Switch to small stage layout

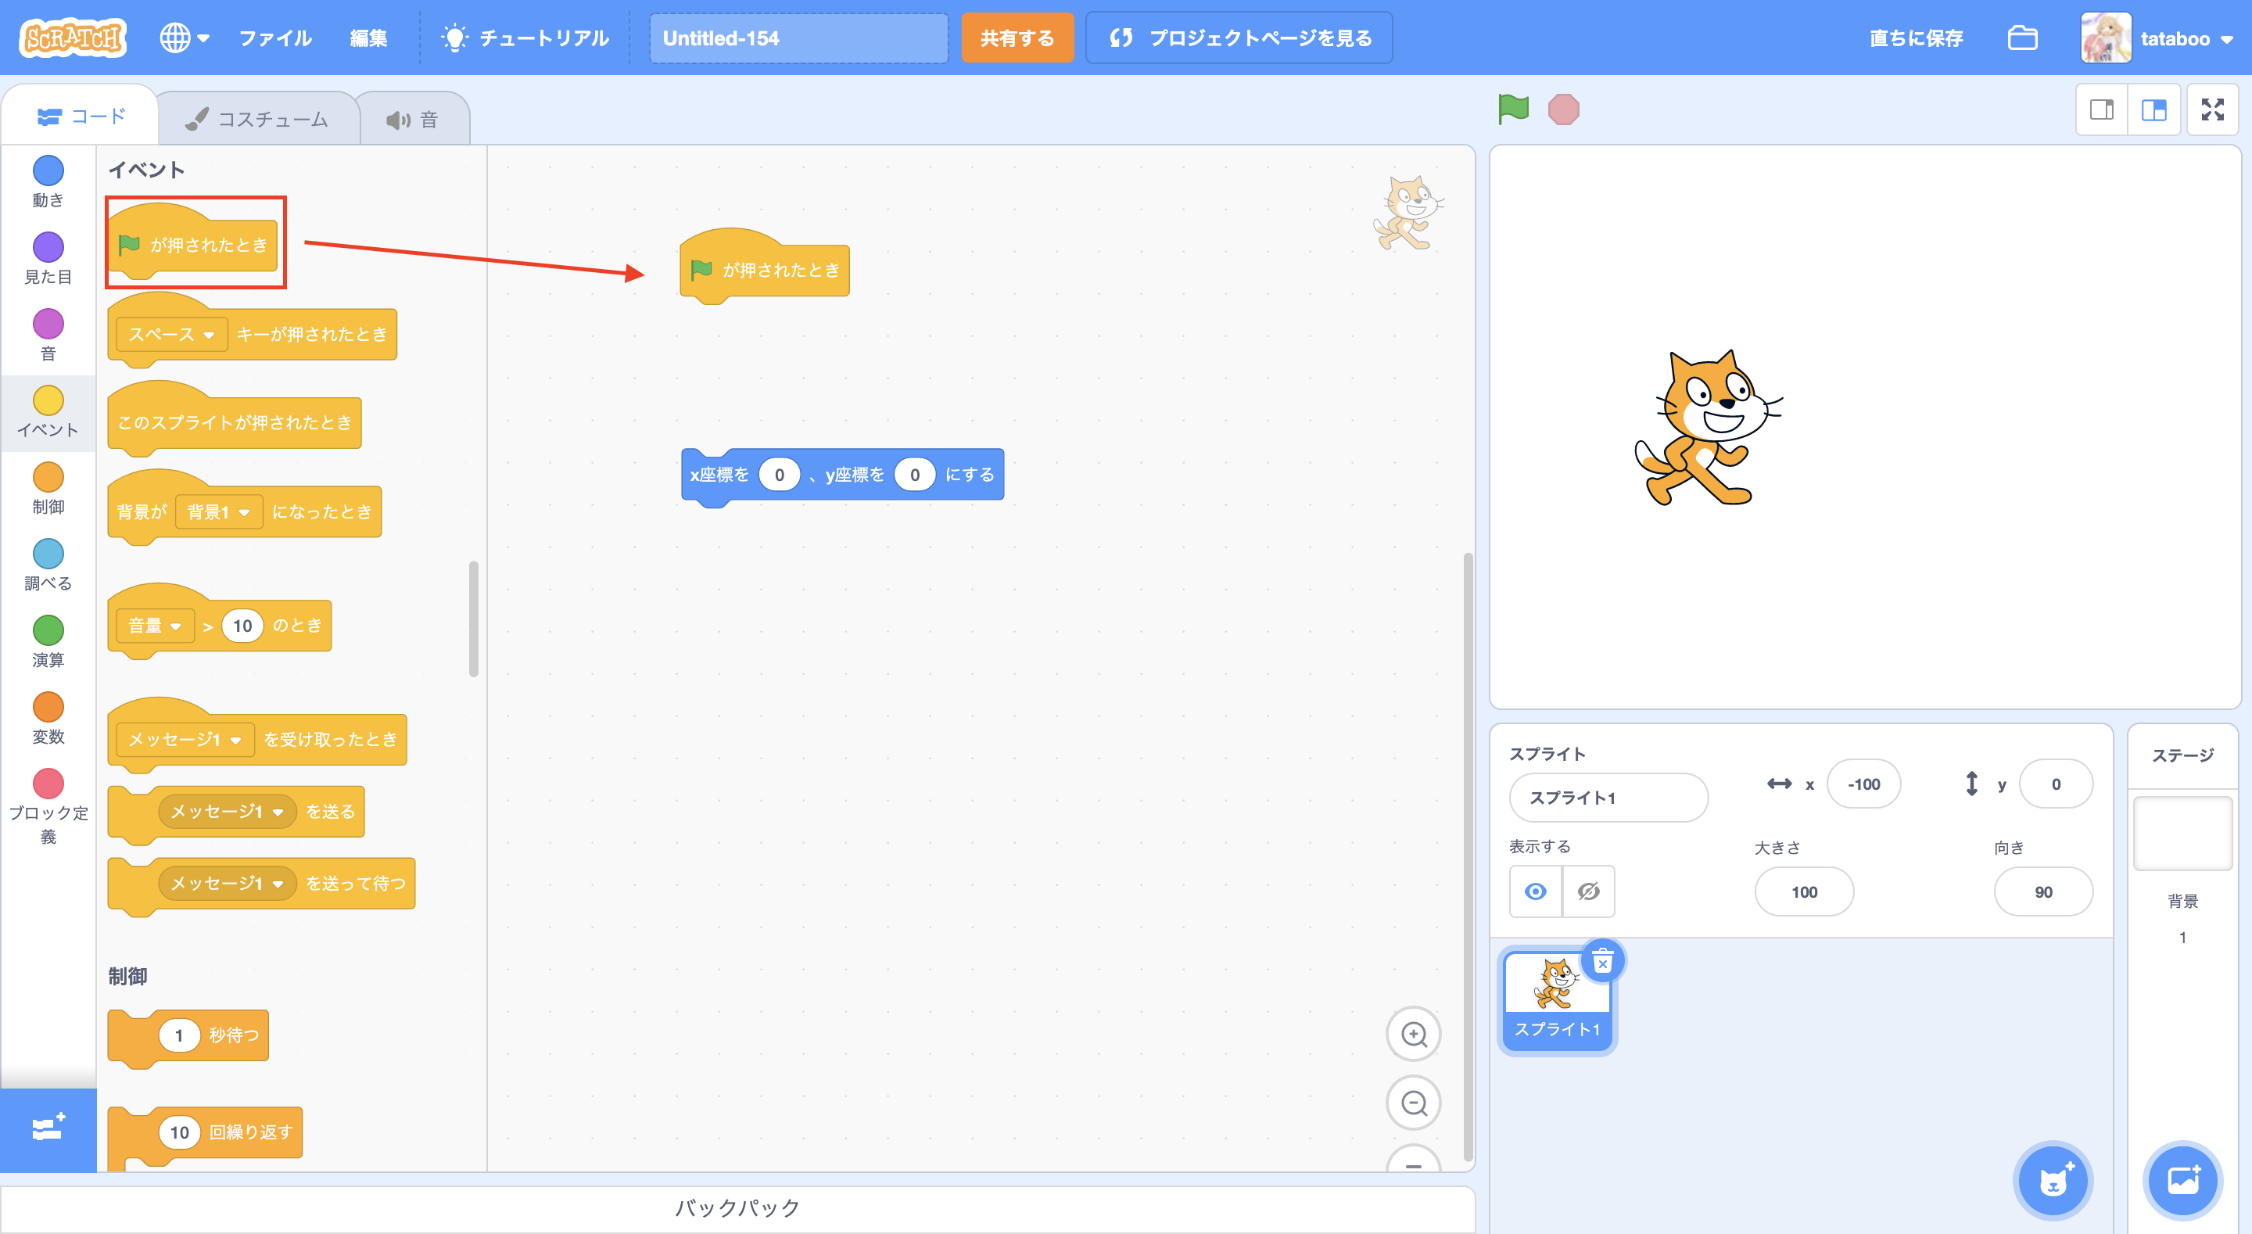tap(2102, 109)
